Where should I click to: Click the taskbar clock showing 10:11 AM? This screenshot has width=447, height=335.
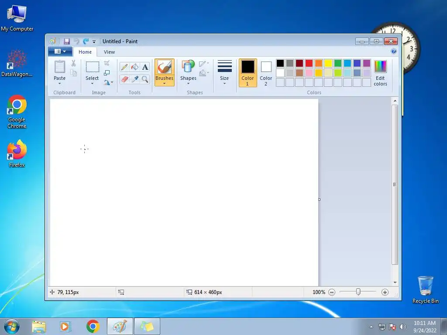(425, 327)
